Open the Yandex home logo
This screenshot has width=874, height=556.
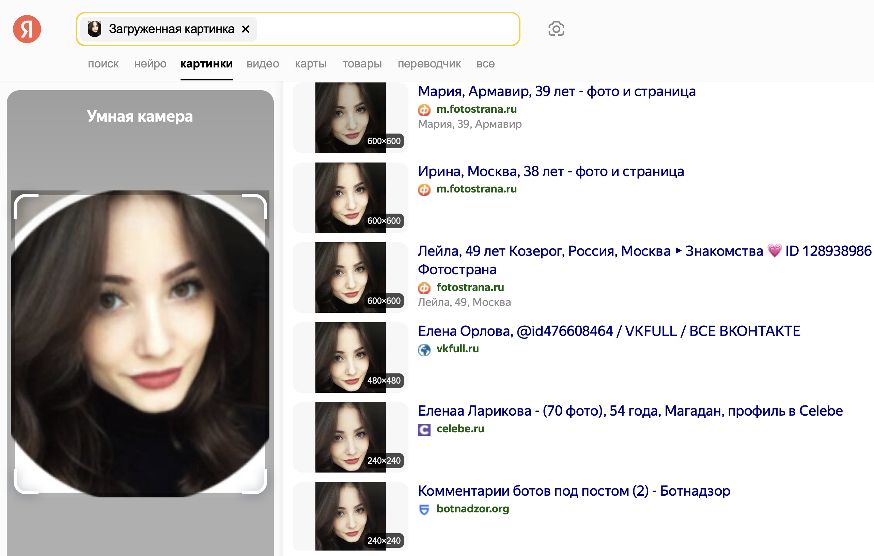[x=27, y=29]
